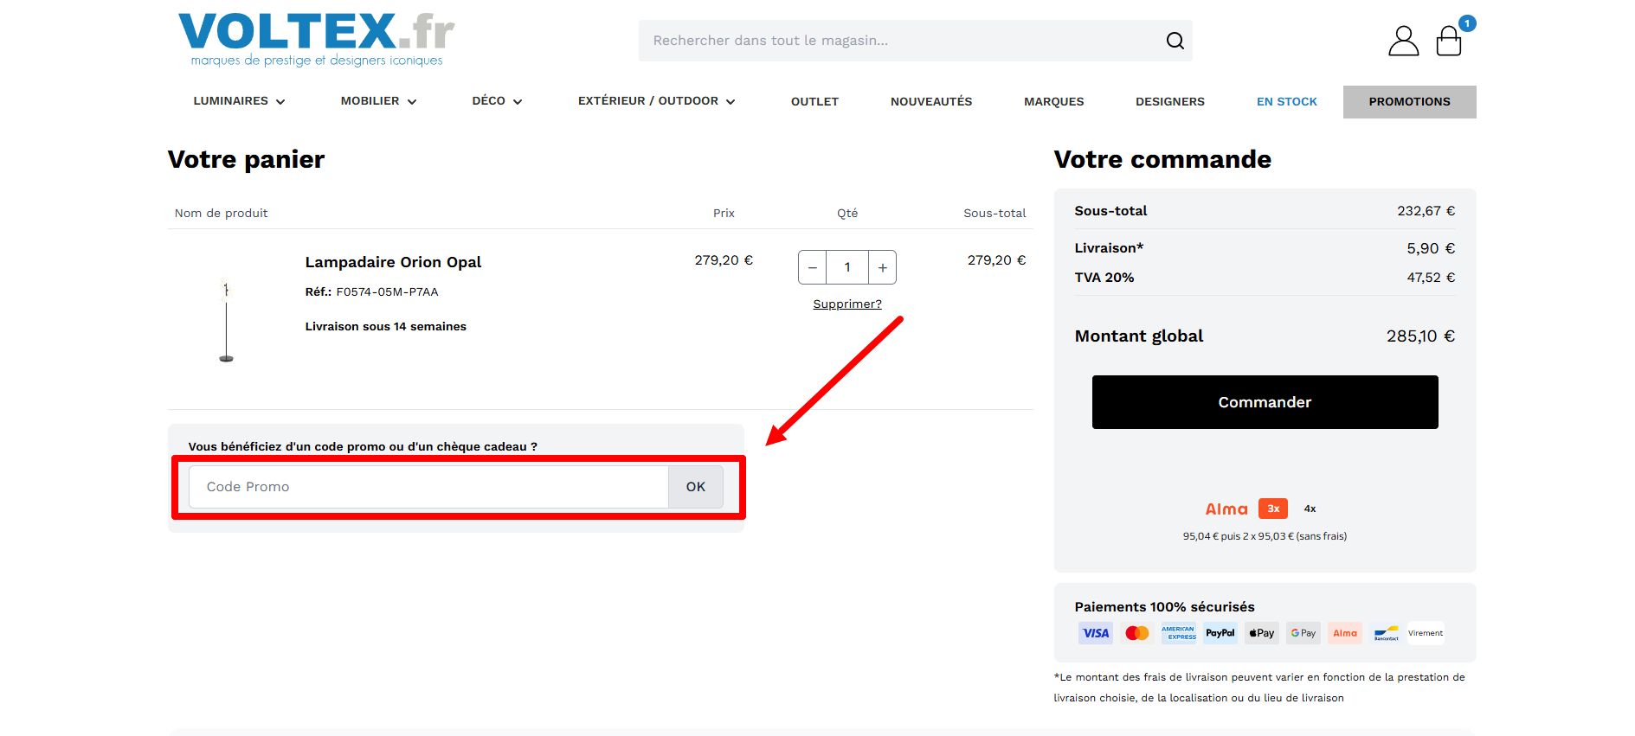Expand the Déco menu
This screenshot has width=1635, height=736.
(497, 101)
